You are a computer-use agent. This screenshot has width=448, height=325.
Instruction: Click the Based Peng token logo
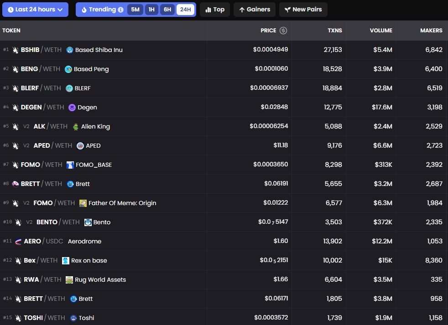click(68, 69)
